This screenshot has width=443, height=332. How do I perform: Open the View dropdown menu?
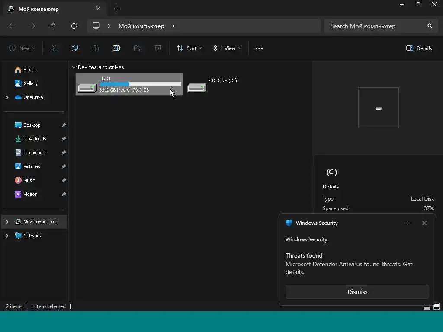(x=228, y=48)
